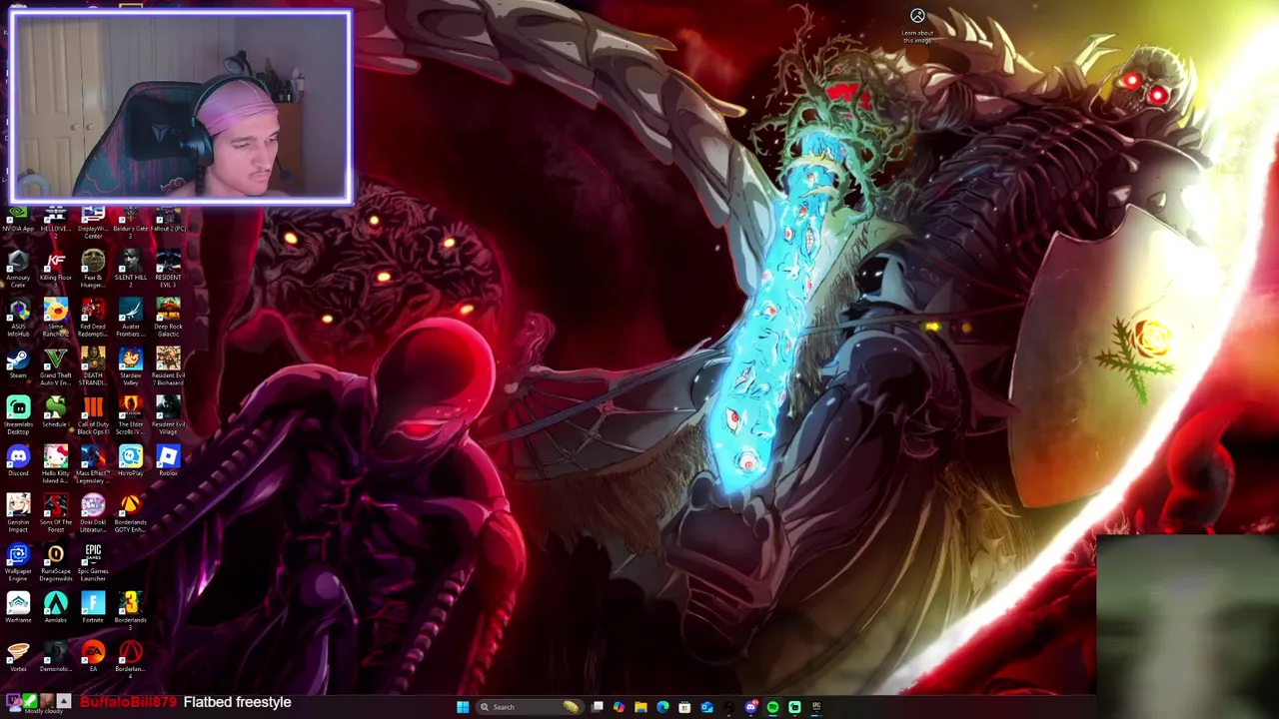Select the Resident Evil 7 Biohazard icon
The image size is (1279, 719).
pos(168,365)
